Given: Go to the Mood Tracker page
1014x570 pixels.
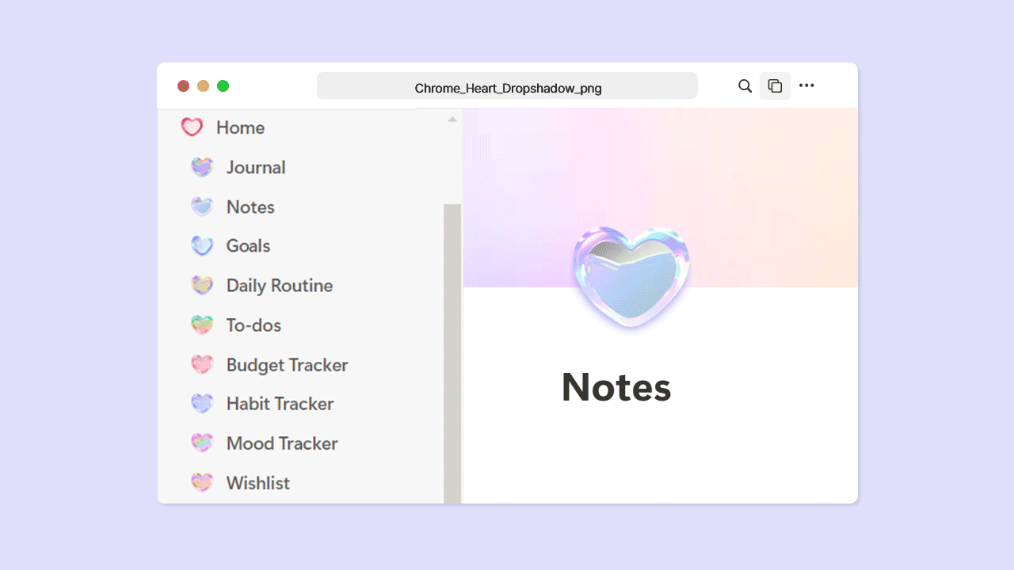Looking at the screenshot, I should [x=282, y=443].
